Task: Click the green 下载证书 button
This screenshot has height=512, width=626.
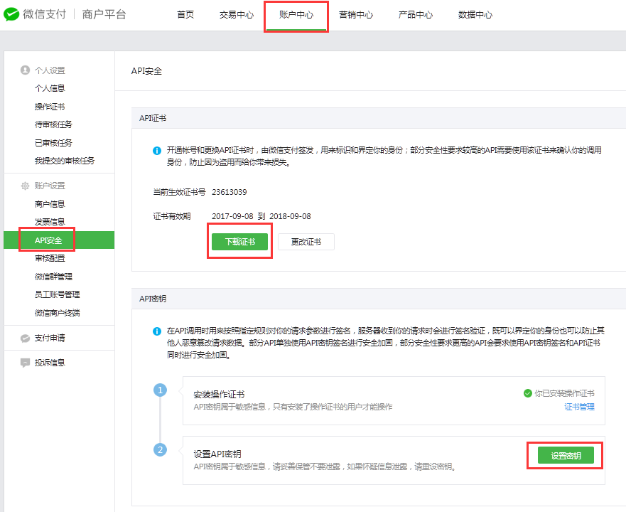Action: (x=239, y=242)
